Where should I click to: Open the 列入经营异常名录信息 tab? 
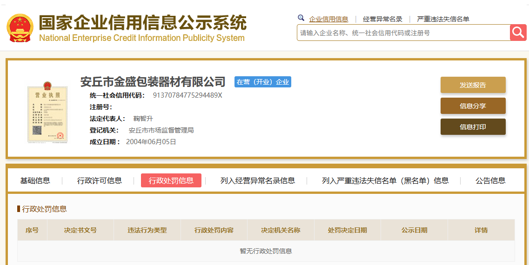tap(258, 180)
